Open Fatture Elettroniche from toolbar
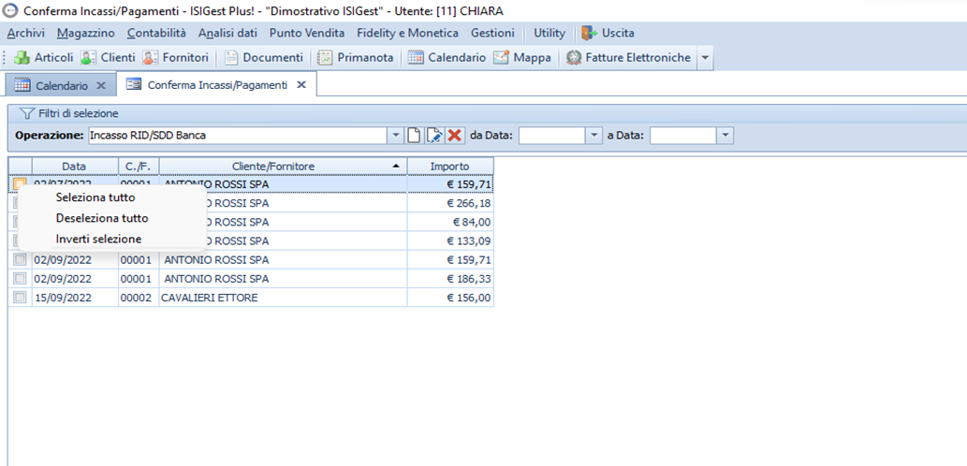The height and width of the screenshot is (466, 967). (628, 58)
